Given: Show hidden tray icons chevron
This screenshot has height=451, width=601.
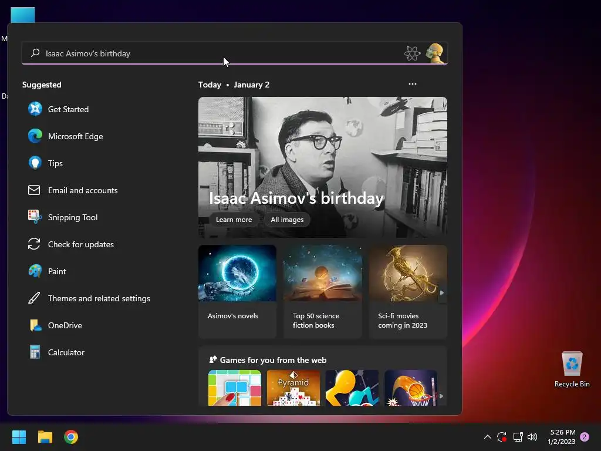Looking at the screenshot, I should pyautogui.click(x=488, y=437).
